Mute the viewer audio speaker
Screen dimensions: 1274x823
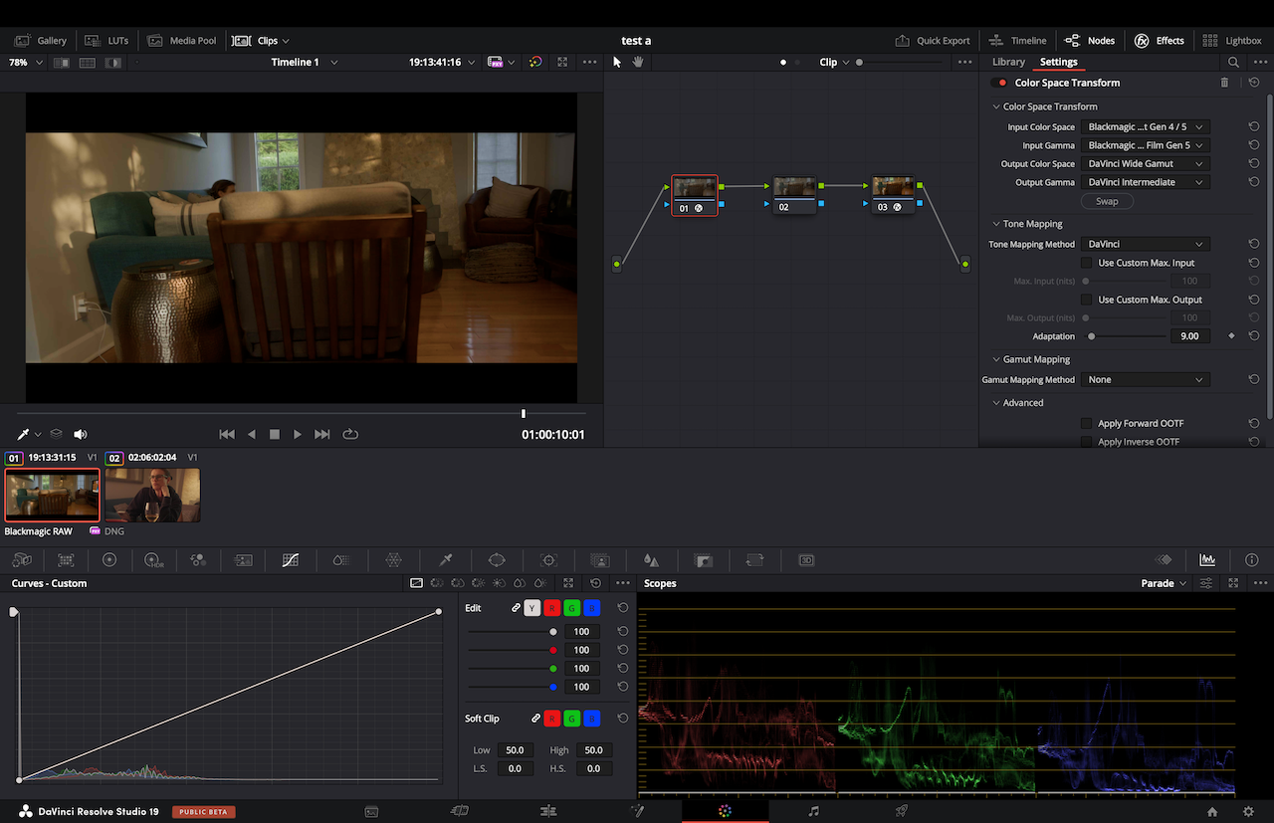tap(81, 434)
